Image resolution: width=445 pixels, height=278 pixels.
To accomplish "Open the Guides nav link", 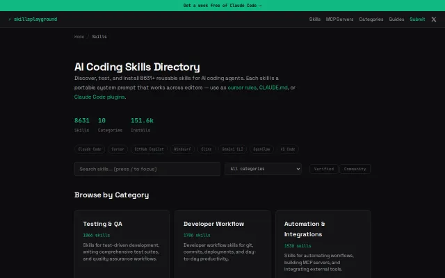I will click(396, 19).
